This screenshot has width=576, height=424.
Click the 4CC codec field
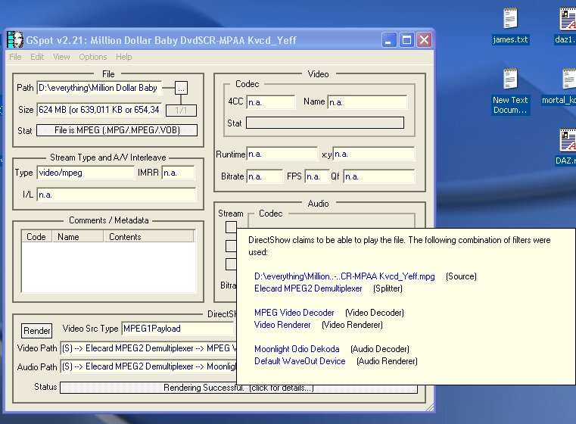pyautogui.click(x=271, y=102)
